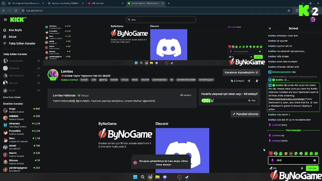Open the large ByNoGame panel logo
The width and height of the screenshot is (322, 181).
click(x=125, y=134)
